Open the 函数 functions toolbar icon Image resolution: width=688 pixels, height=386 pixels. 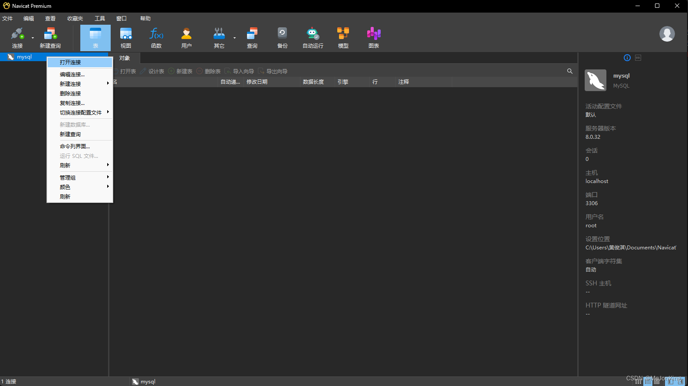[156, 38]
